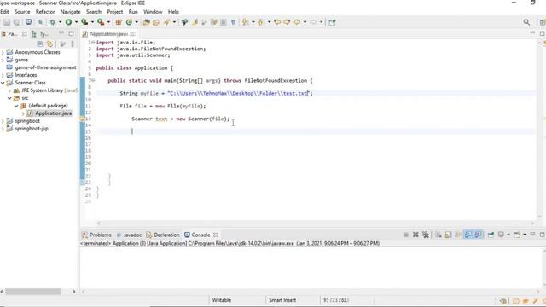The image size is (546, 307).
Task: Click the Open Type toolbar icon
Action: click(146, 22)
